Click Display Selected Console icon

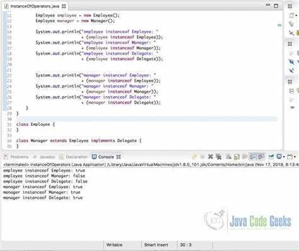(x=279, y=157)
